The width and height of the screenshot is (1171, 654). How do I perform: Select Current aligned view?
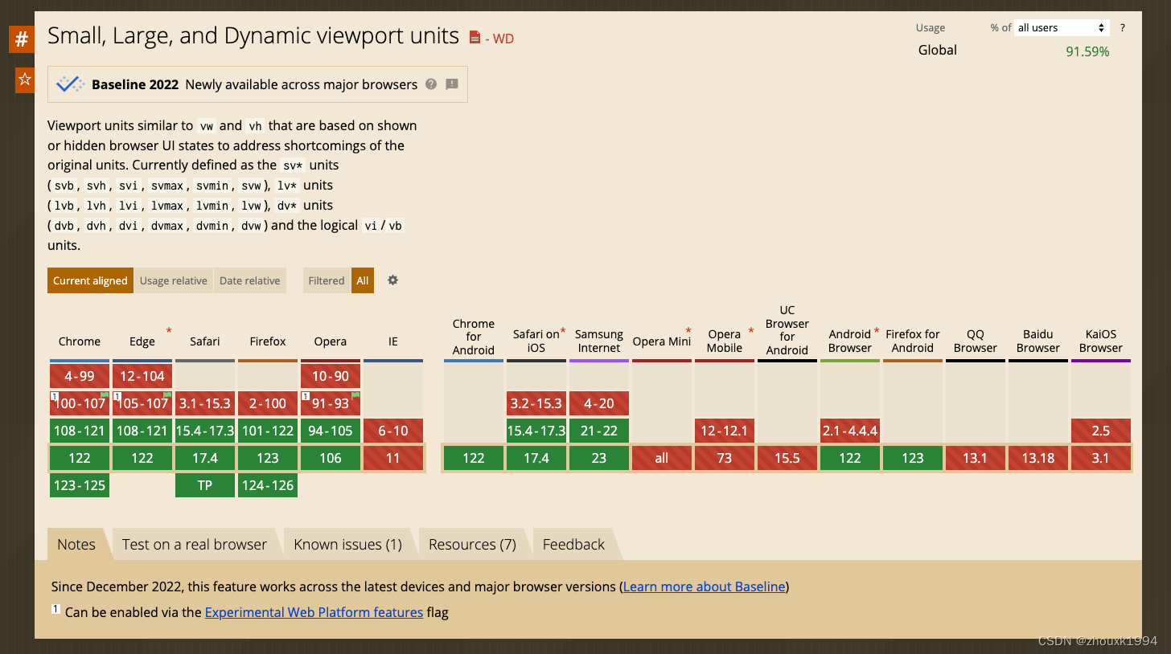[90, 280]
